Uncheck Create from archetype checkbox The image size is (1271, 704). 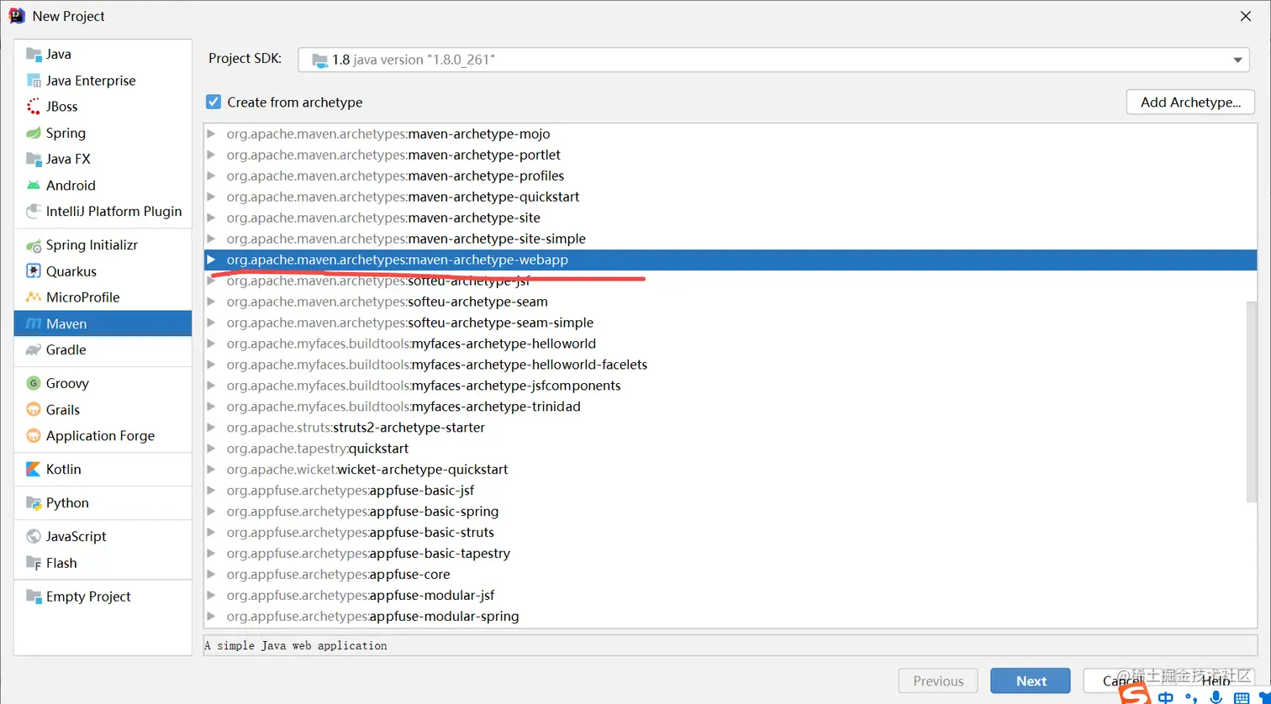pyautogui.click(x=214, y=102)
